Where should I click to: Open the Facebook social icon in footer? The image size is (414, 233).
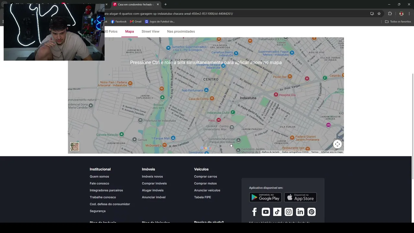[x=254, y=212]
